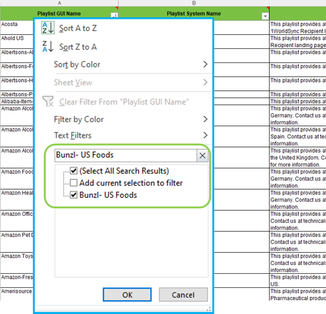
Task: Choose Sort Z to A menu entry
Action: (x=78, y=47)
